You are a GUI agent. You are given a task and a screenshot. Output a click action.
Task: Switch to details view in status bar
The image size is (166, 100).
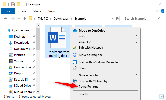coord(156,96)
